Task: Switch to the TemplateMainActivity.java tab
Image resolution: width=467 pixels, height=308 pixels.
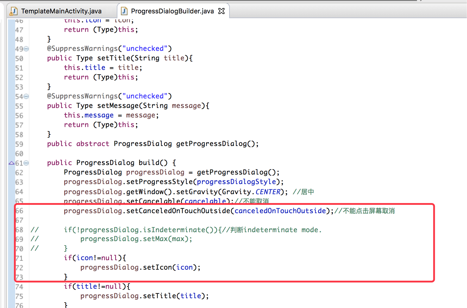Action: [x=61, y=11]
